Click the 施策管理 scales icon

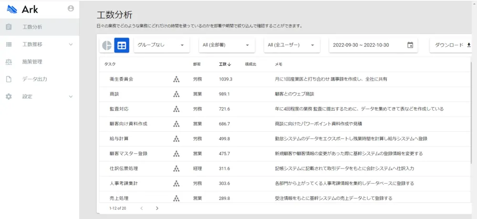pos(9,62)
